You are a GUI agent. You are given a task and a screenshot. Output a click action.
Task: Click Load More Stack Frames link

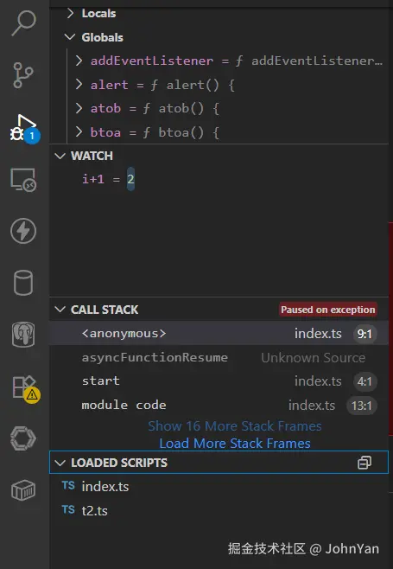[235, 443]
